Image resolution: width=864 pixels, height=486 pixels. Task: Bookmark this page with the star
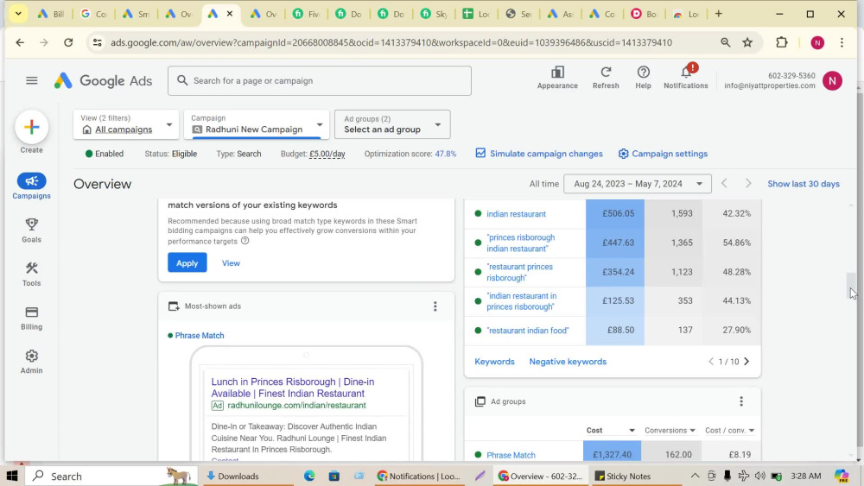coord(747,42)
